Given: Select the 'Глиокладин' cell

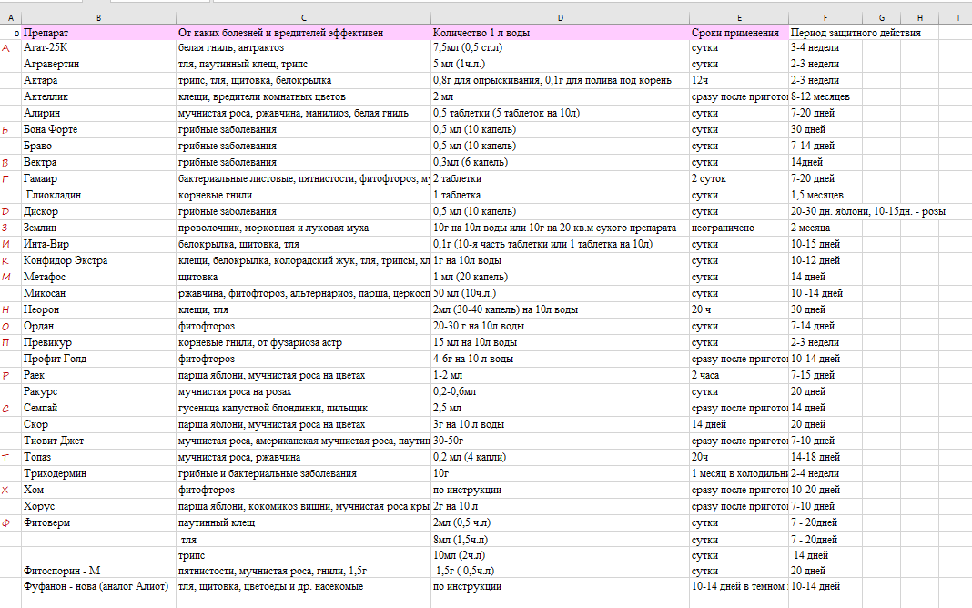Looking at the screenshot, I should click(x=98, y=195).
